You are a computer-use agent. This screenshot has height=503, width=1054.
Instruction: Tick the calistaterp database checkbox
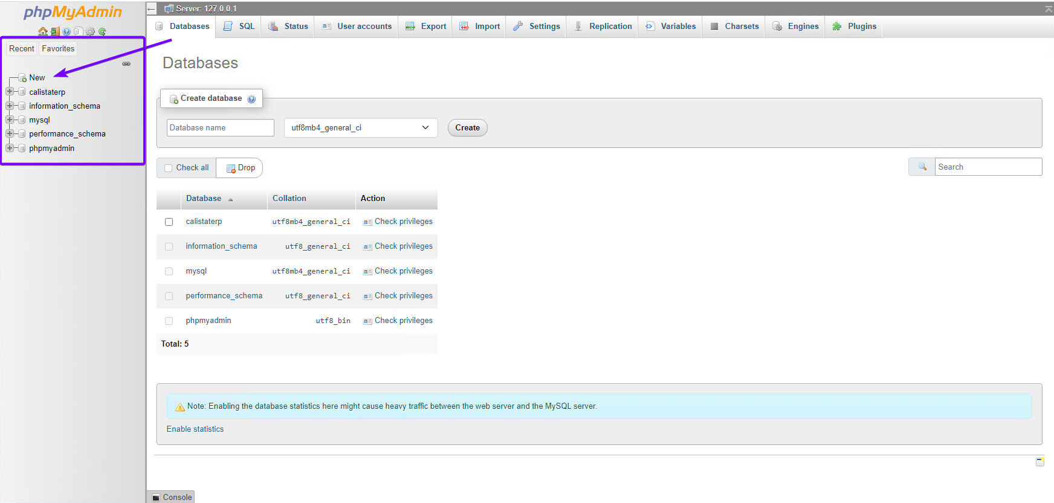pos(169,222)
